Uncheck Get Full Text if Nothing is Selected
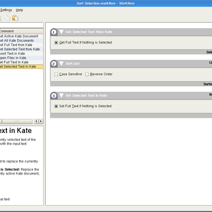Viewport: 212px width, 212px height. [x=56, y=42]
